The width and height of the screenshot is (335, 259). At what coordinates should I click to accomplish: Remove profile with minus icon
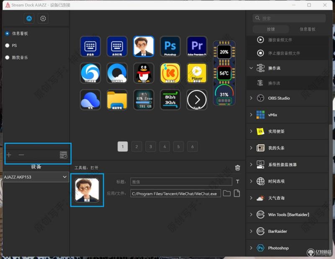point(21,155)
